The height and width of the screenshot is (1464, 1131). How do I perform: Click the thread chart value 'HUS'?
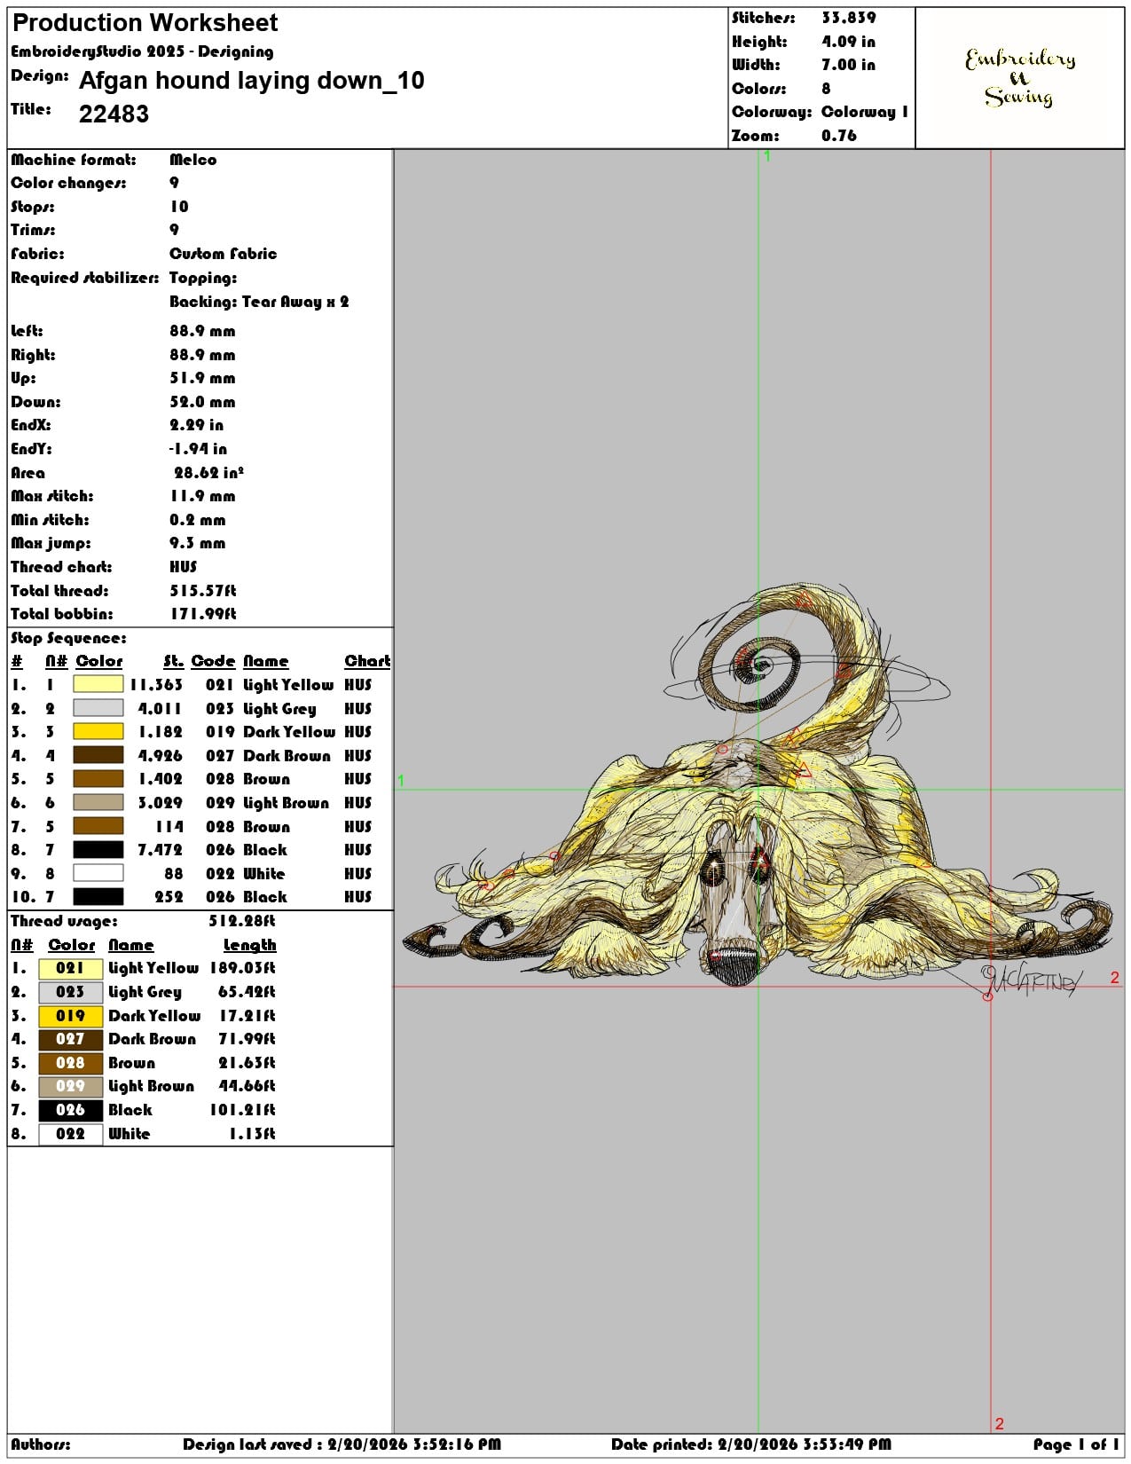pyautogui.click(x=183, y=567)
